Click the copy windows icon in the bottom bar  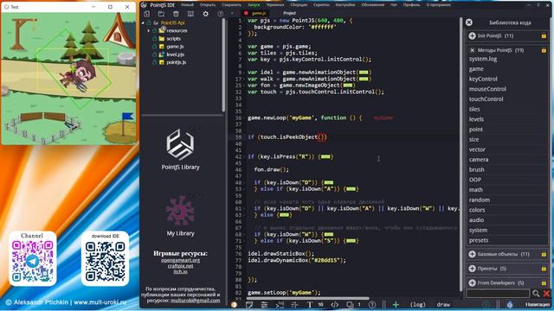click(x=350, y=304)
